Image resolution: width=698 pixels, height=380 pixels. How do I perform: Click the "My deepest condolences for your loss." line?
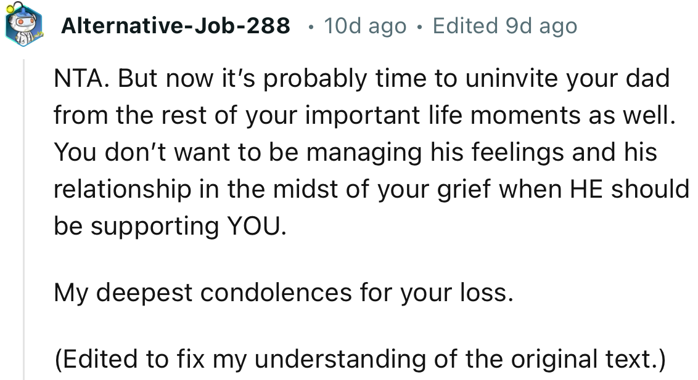tap(283, 293)
